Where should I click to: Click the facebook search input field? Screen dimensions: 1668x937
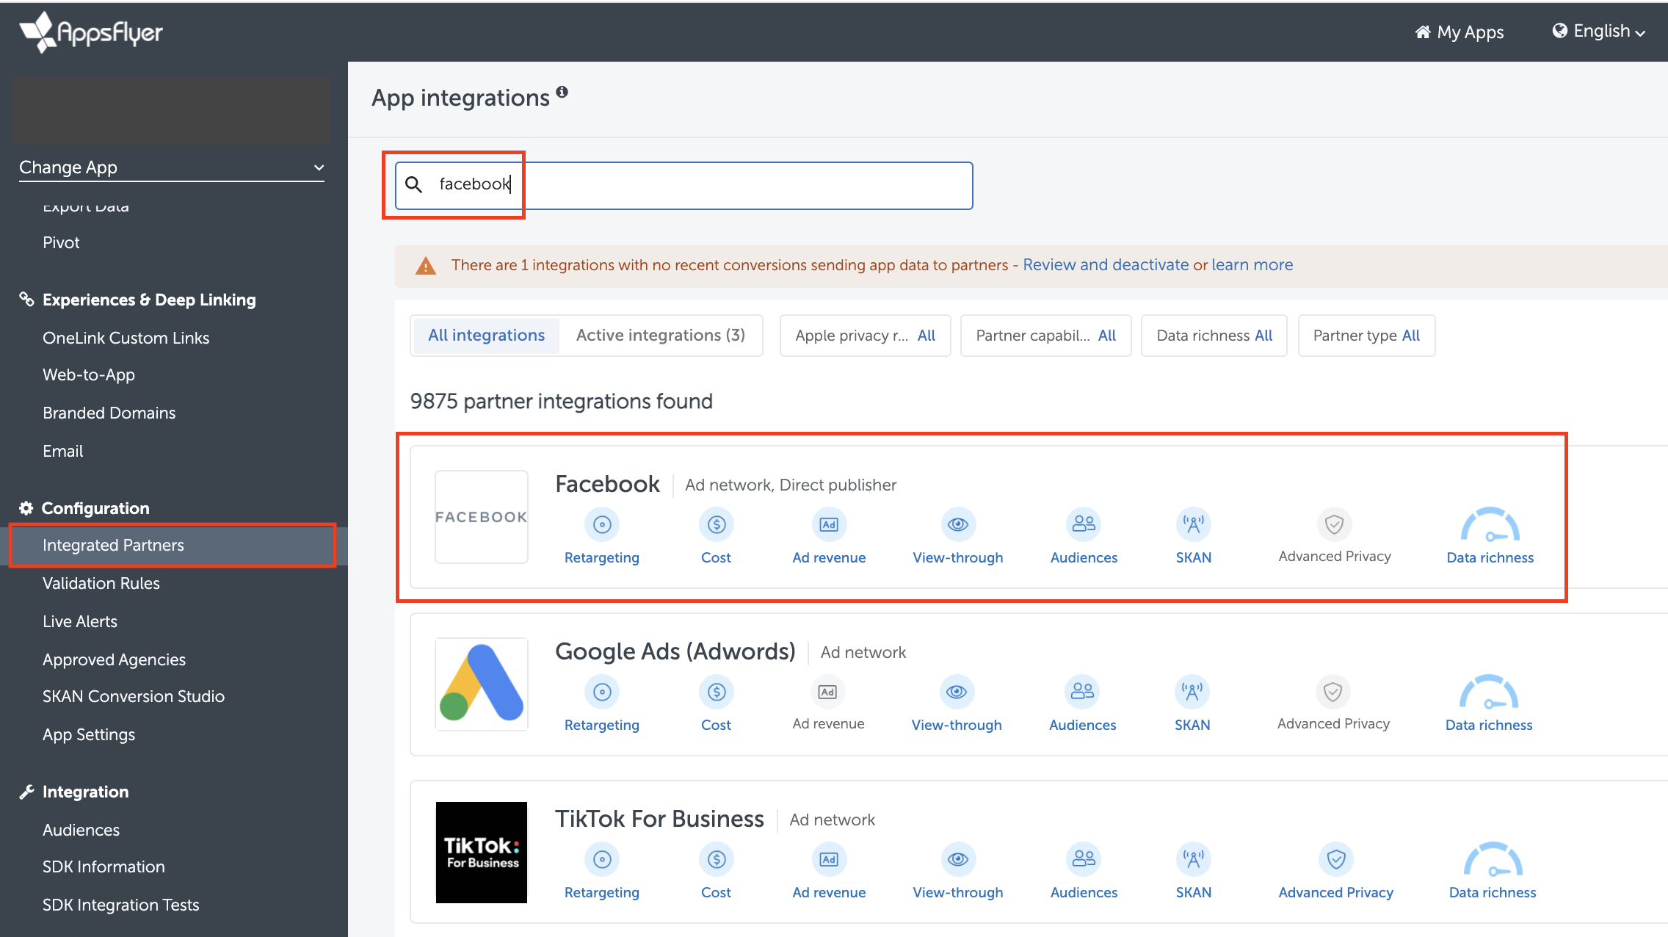tap(683, 185)
